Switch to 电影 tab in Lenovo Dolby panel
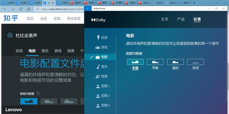This screenshot has height=114, width=229. coord(32,51)
